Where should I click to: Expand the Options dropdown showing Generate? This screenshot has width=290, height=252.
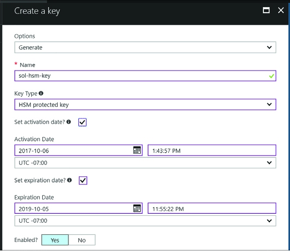pyautogui.click(x=145, y=47)
